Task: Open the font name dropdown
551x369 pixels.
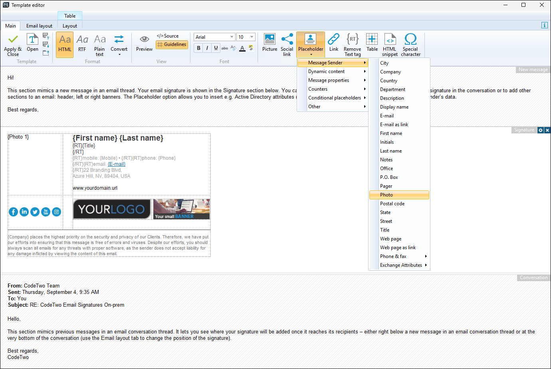Action: pyautogui.click(x=232, y=37)
